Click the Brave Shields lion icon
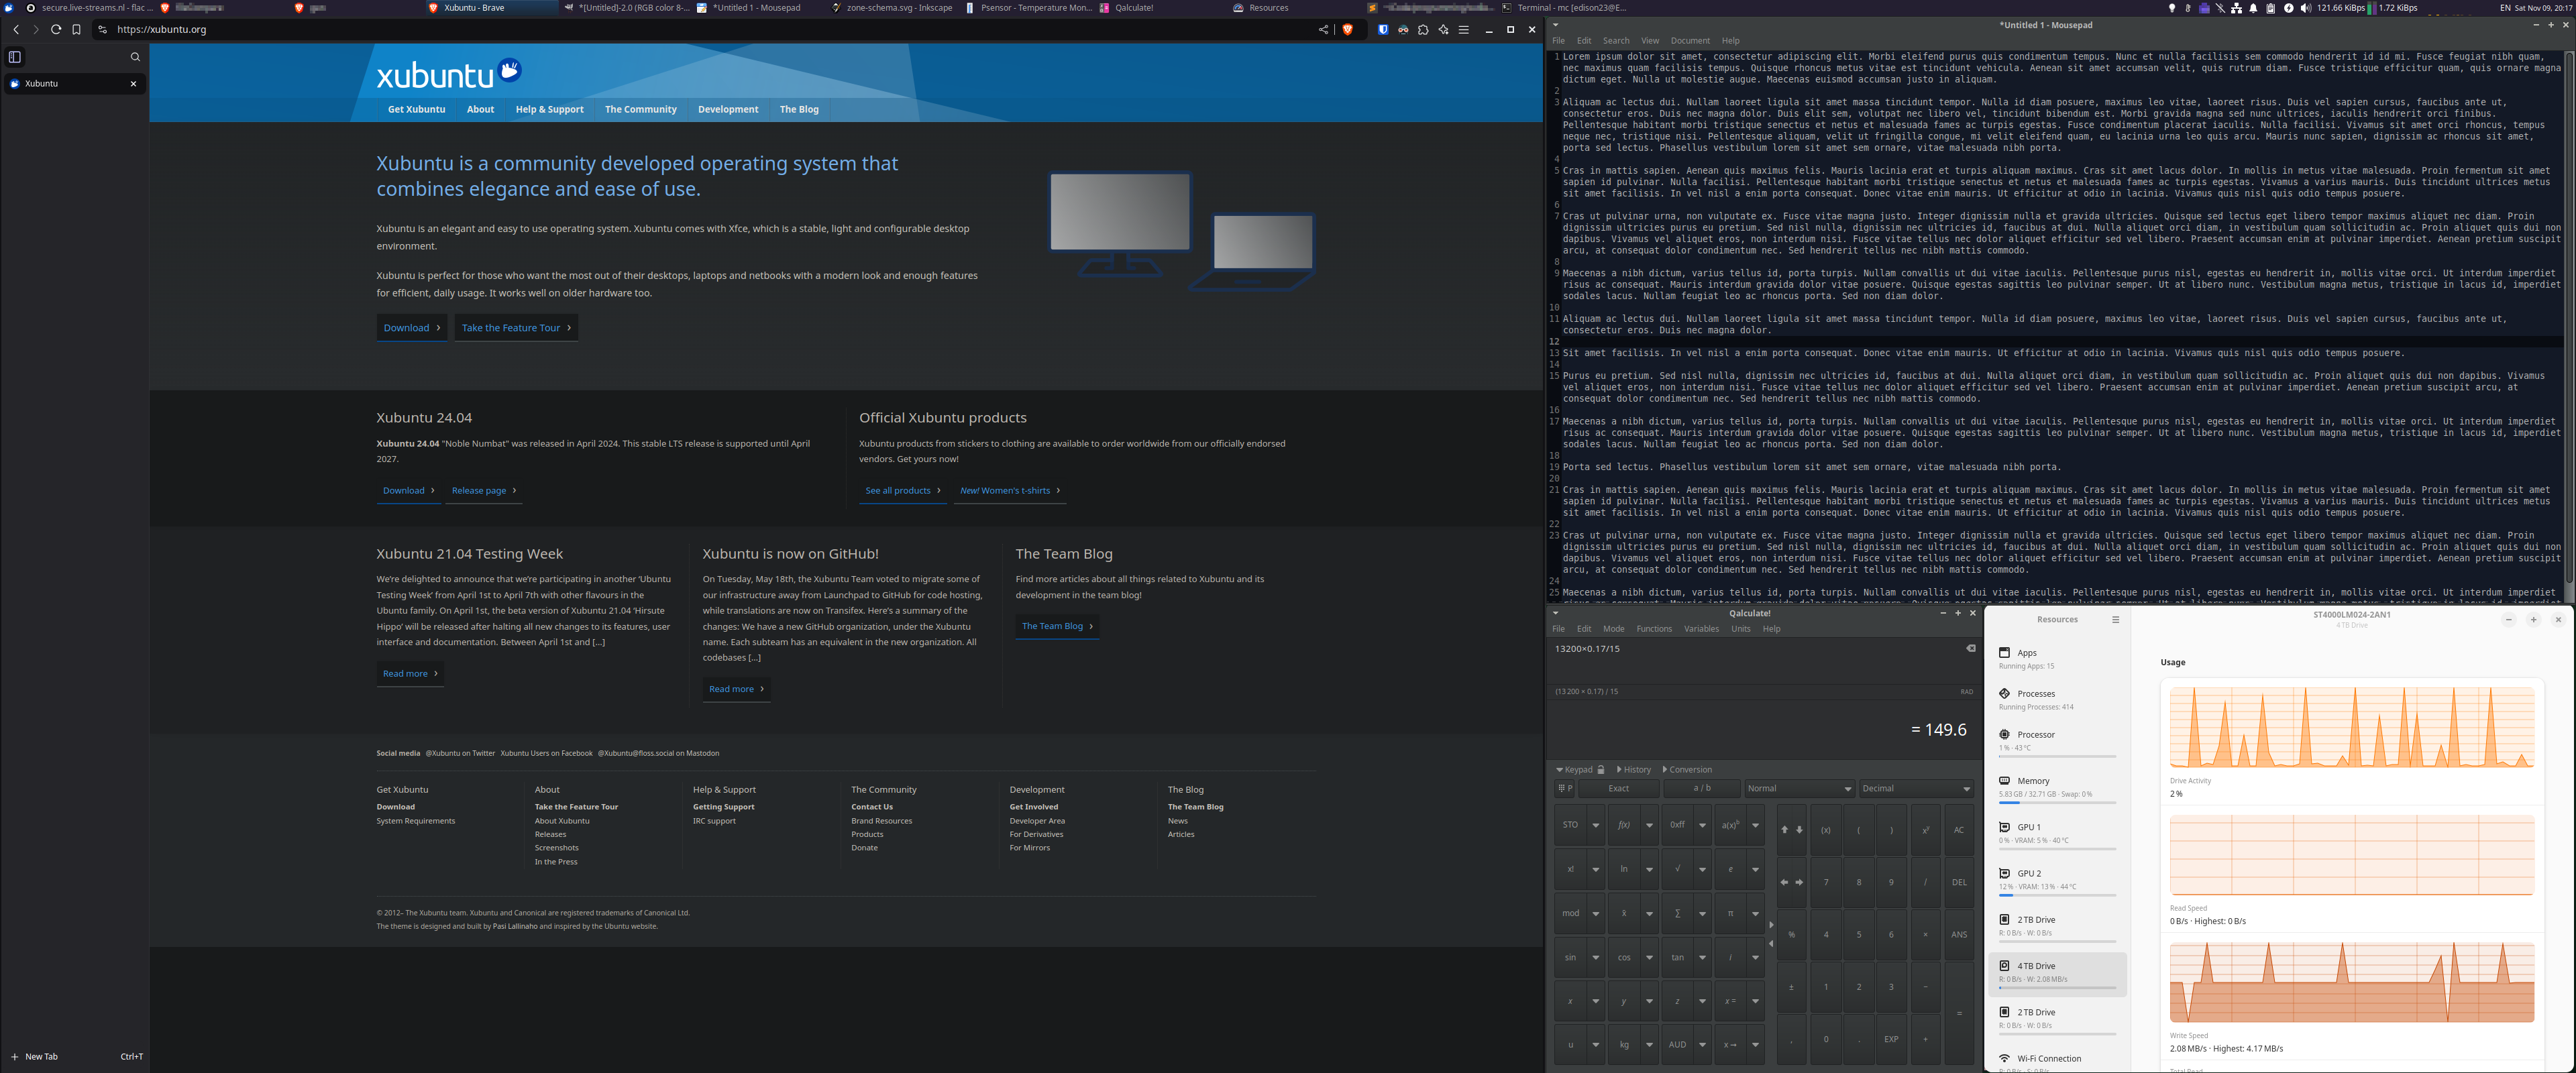 click(1347, 30)
